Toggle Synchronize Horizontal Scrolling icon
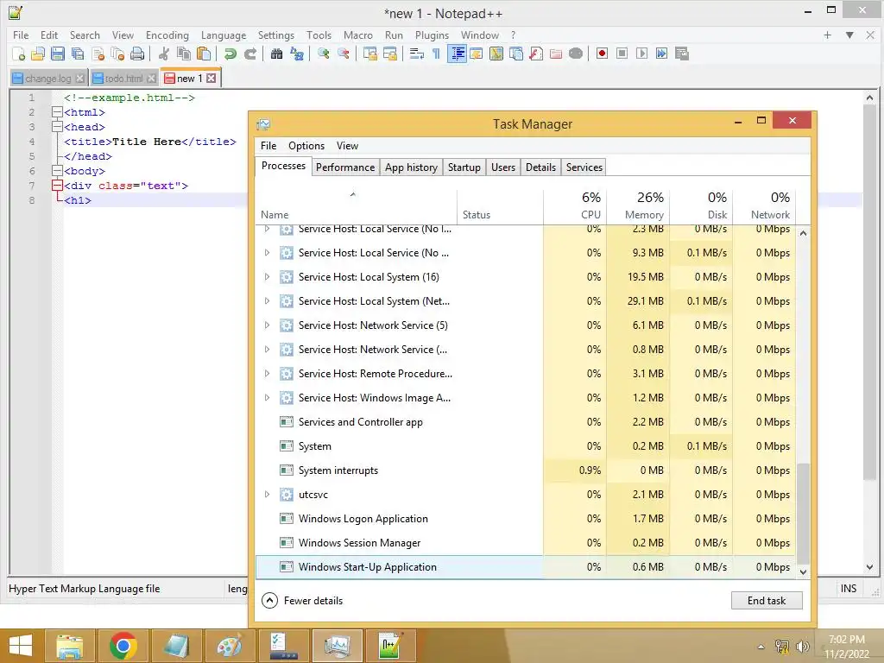884x663 pixels. point(389,54)
